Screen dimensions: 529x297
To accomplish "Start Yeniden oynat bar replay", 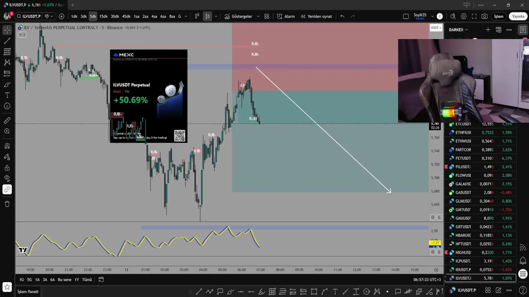I will coord(316,16).
